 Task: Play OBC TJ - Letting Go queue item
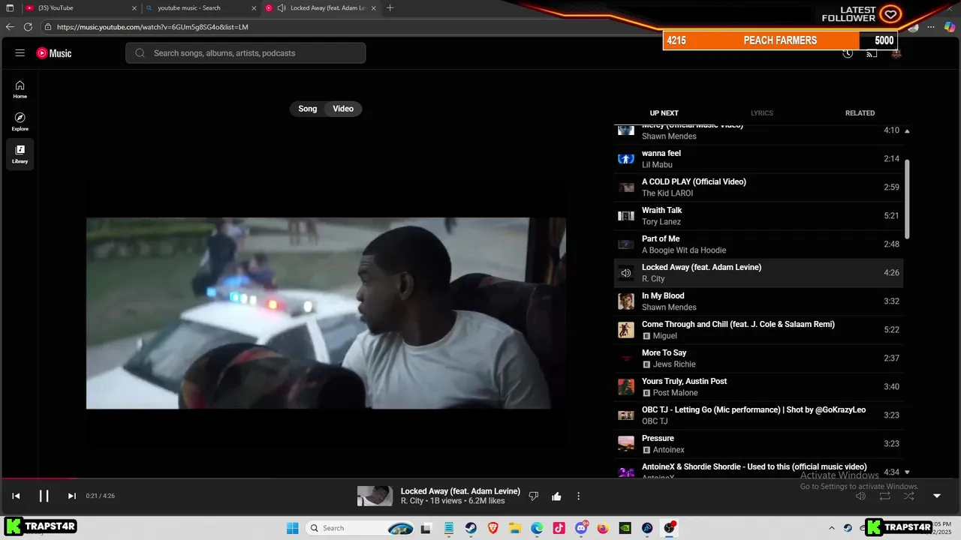pyautogui.click(x=758, y=415)
